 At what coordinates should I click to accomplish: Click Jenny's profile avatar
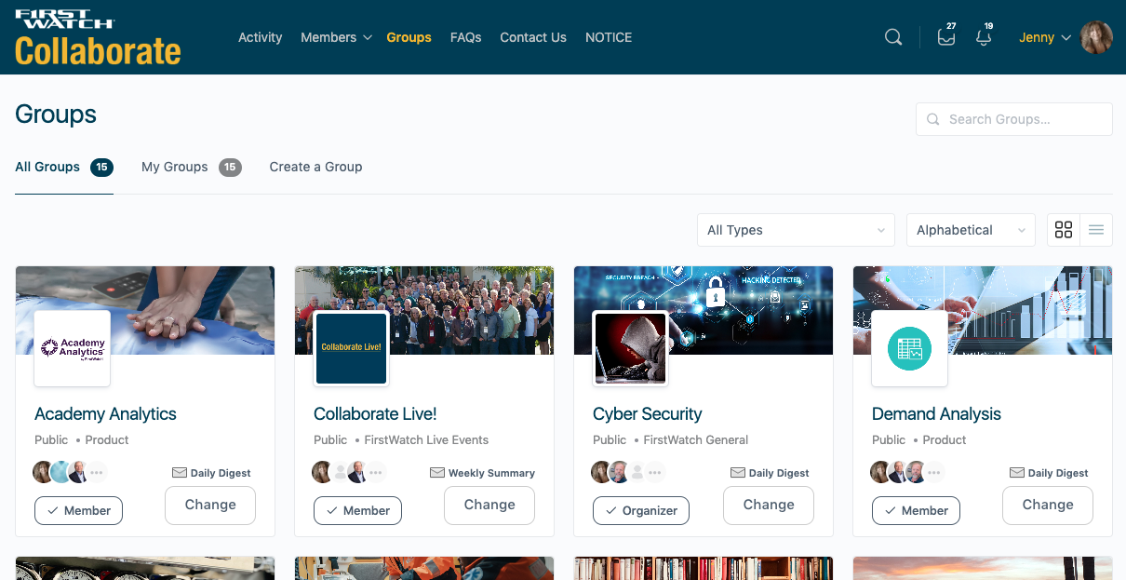pos(1096,37)
